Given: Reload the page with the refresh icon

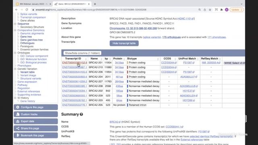Looking at the screenshot, I should [27, 10].
